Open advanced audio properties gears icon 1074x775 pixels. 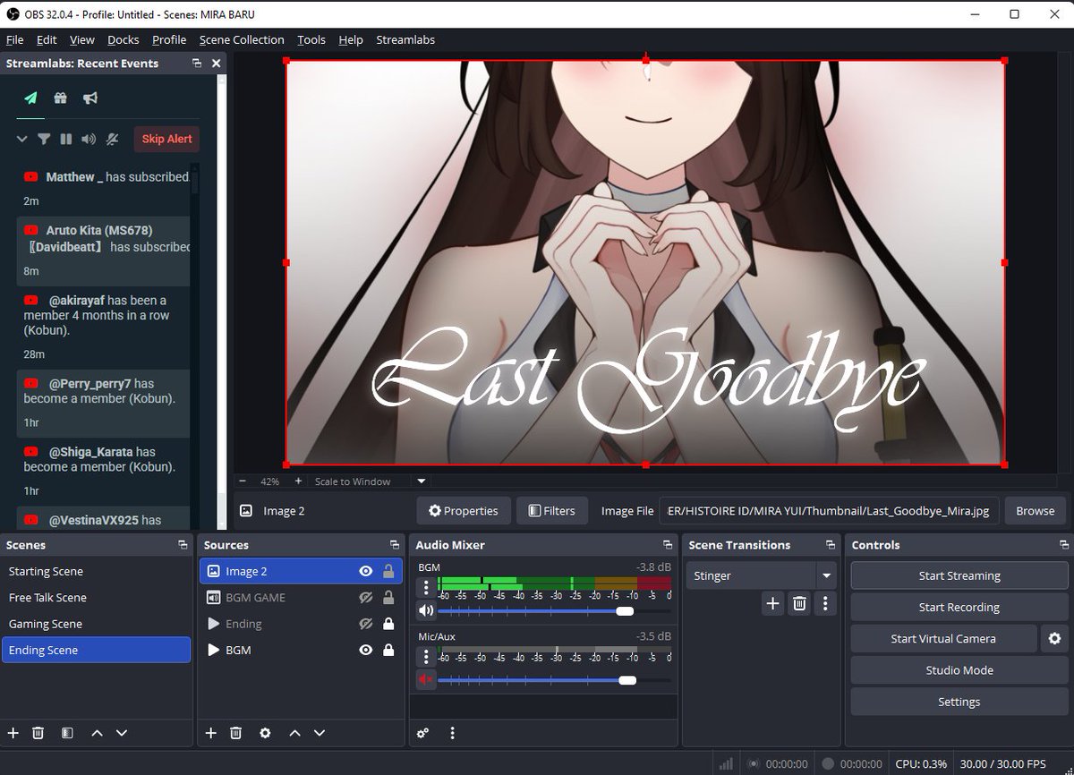(x=423, y=733)
